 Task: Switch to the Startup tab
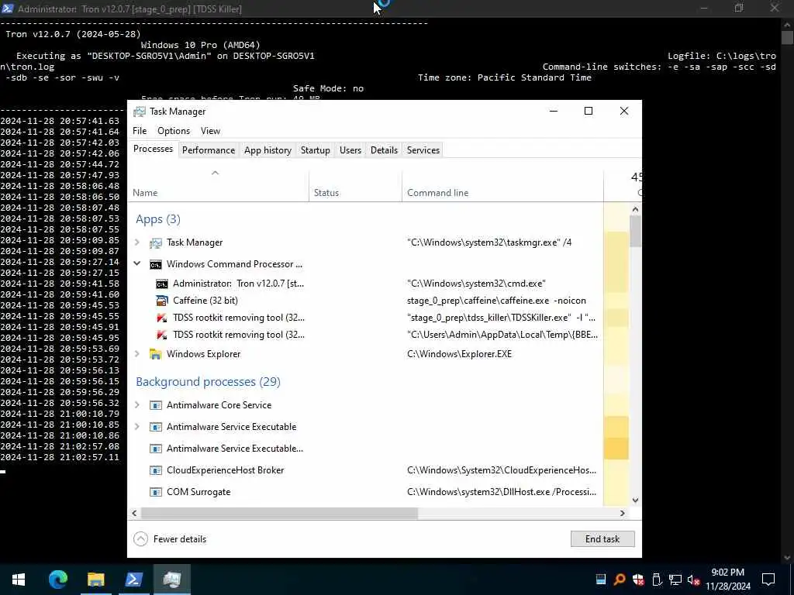coord(315,150)
